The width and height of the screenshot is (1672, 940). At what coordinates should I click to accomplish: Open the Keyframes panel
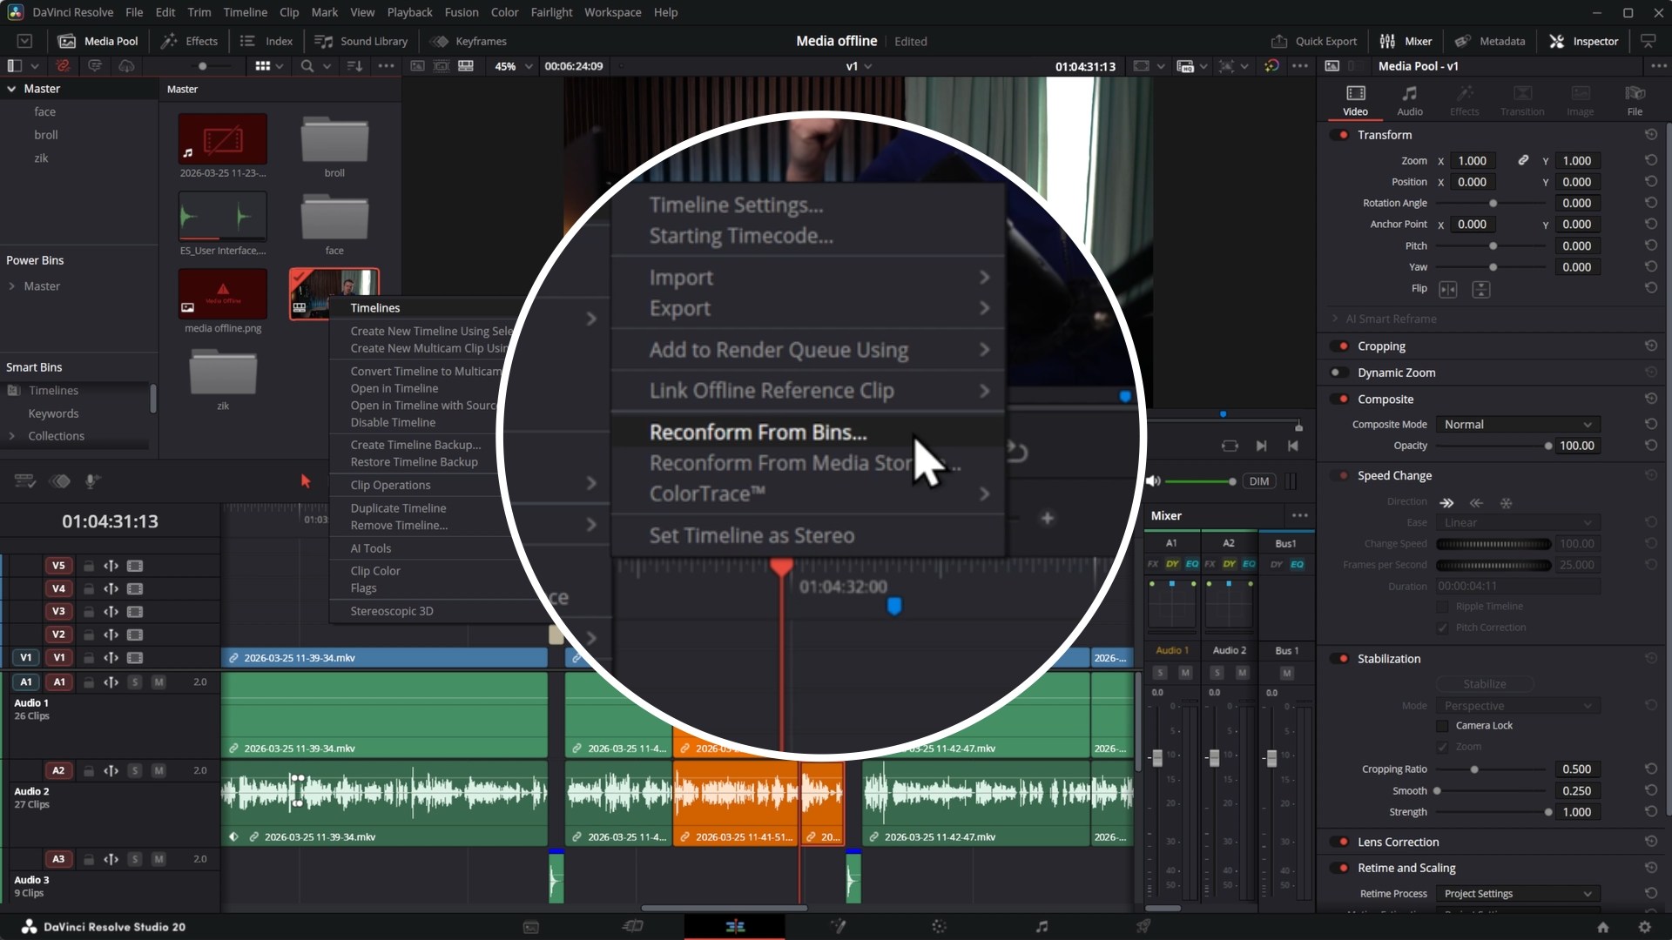[469, 41]
